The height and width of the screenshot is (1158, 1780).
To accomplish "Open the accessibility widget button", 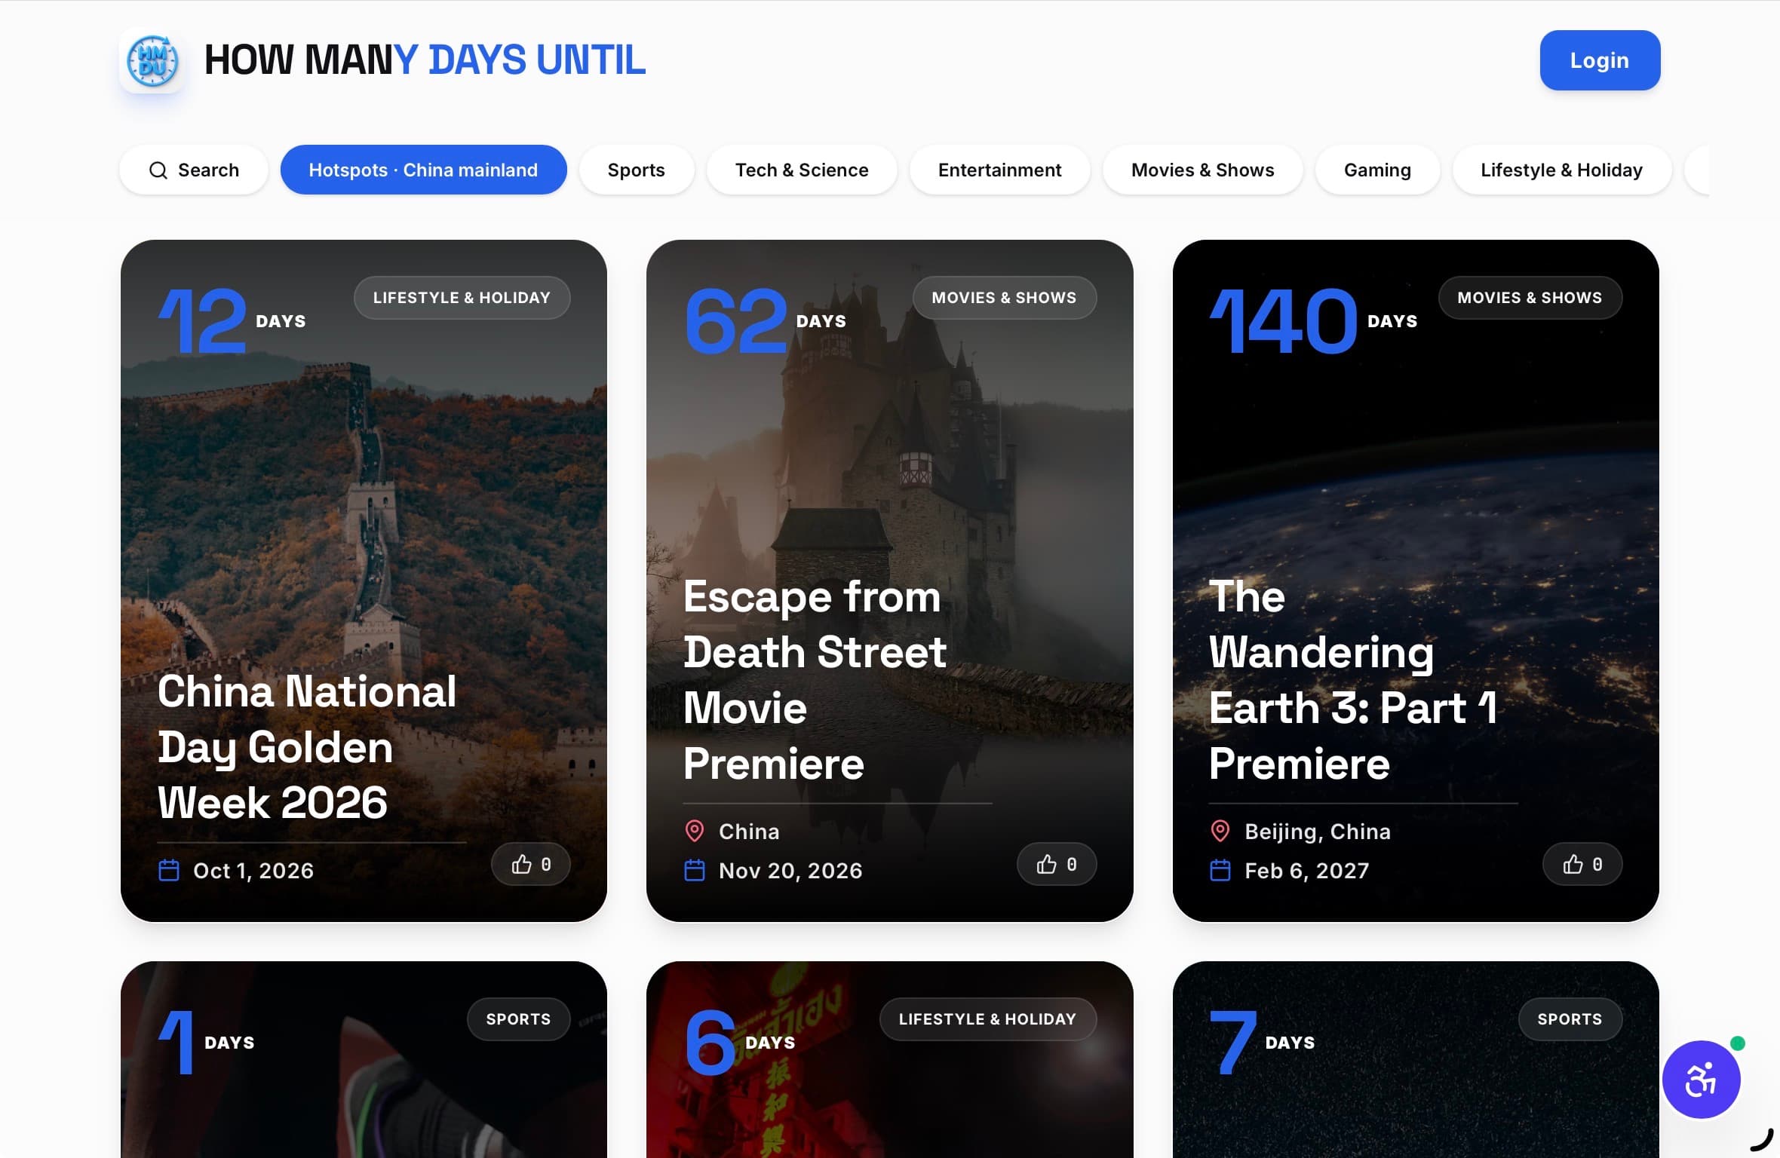I will 1701,1080.
